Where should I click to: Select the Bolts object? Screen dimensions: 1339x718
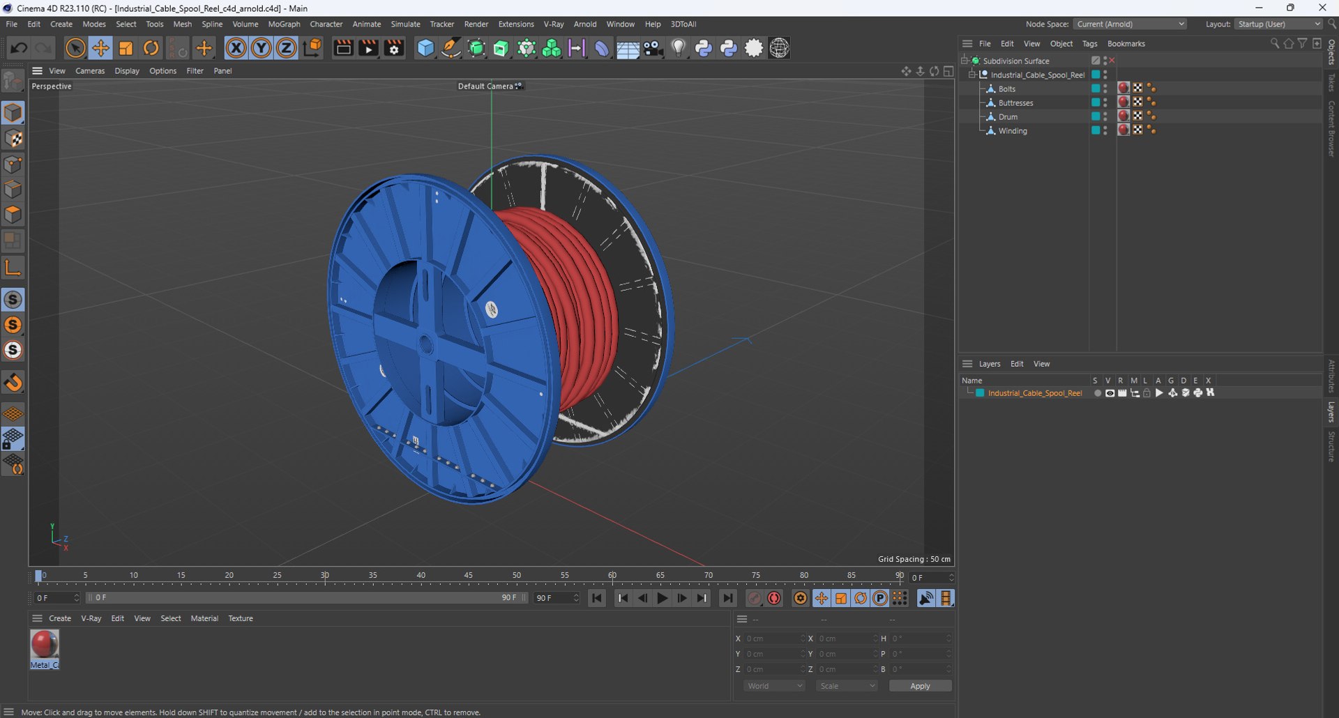pos(1007,89)
